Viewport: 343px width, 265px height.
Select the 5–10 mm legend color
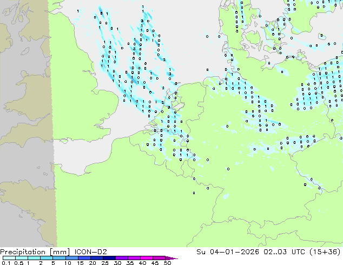tap(59, 258)
